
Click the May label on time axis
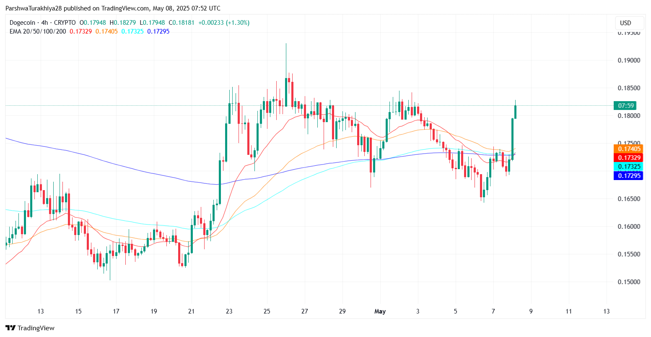380,311
